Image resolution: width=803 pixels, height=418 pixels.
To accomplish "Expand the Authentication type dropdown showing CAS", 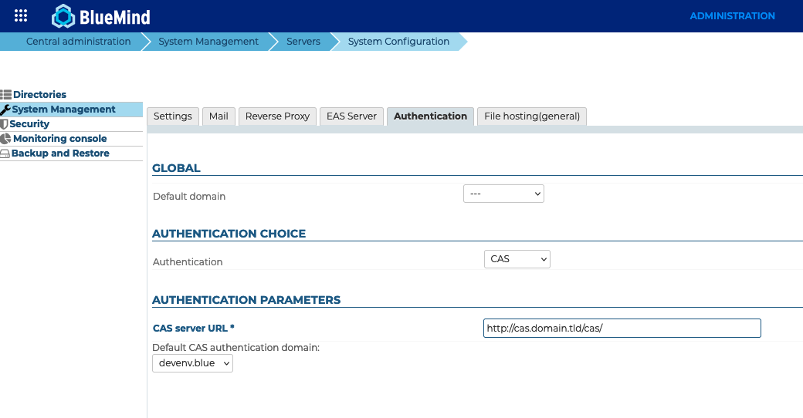I will tap(517, 259).
